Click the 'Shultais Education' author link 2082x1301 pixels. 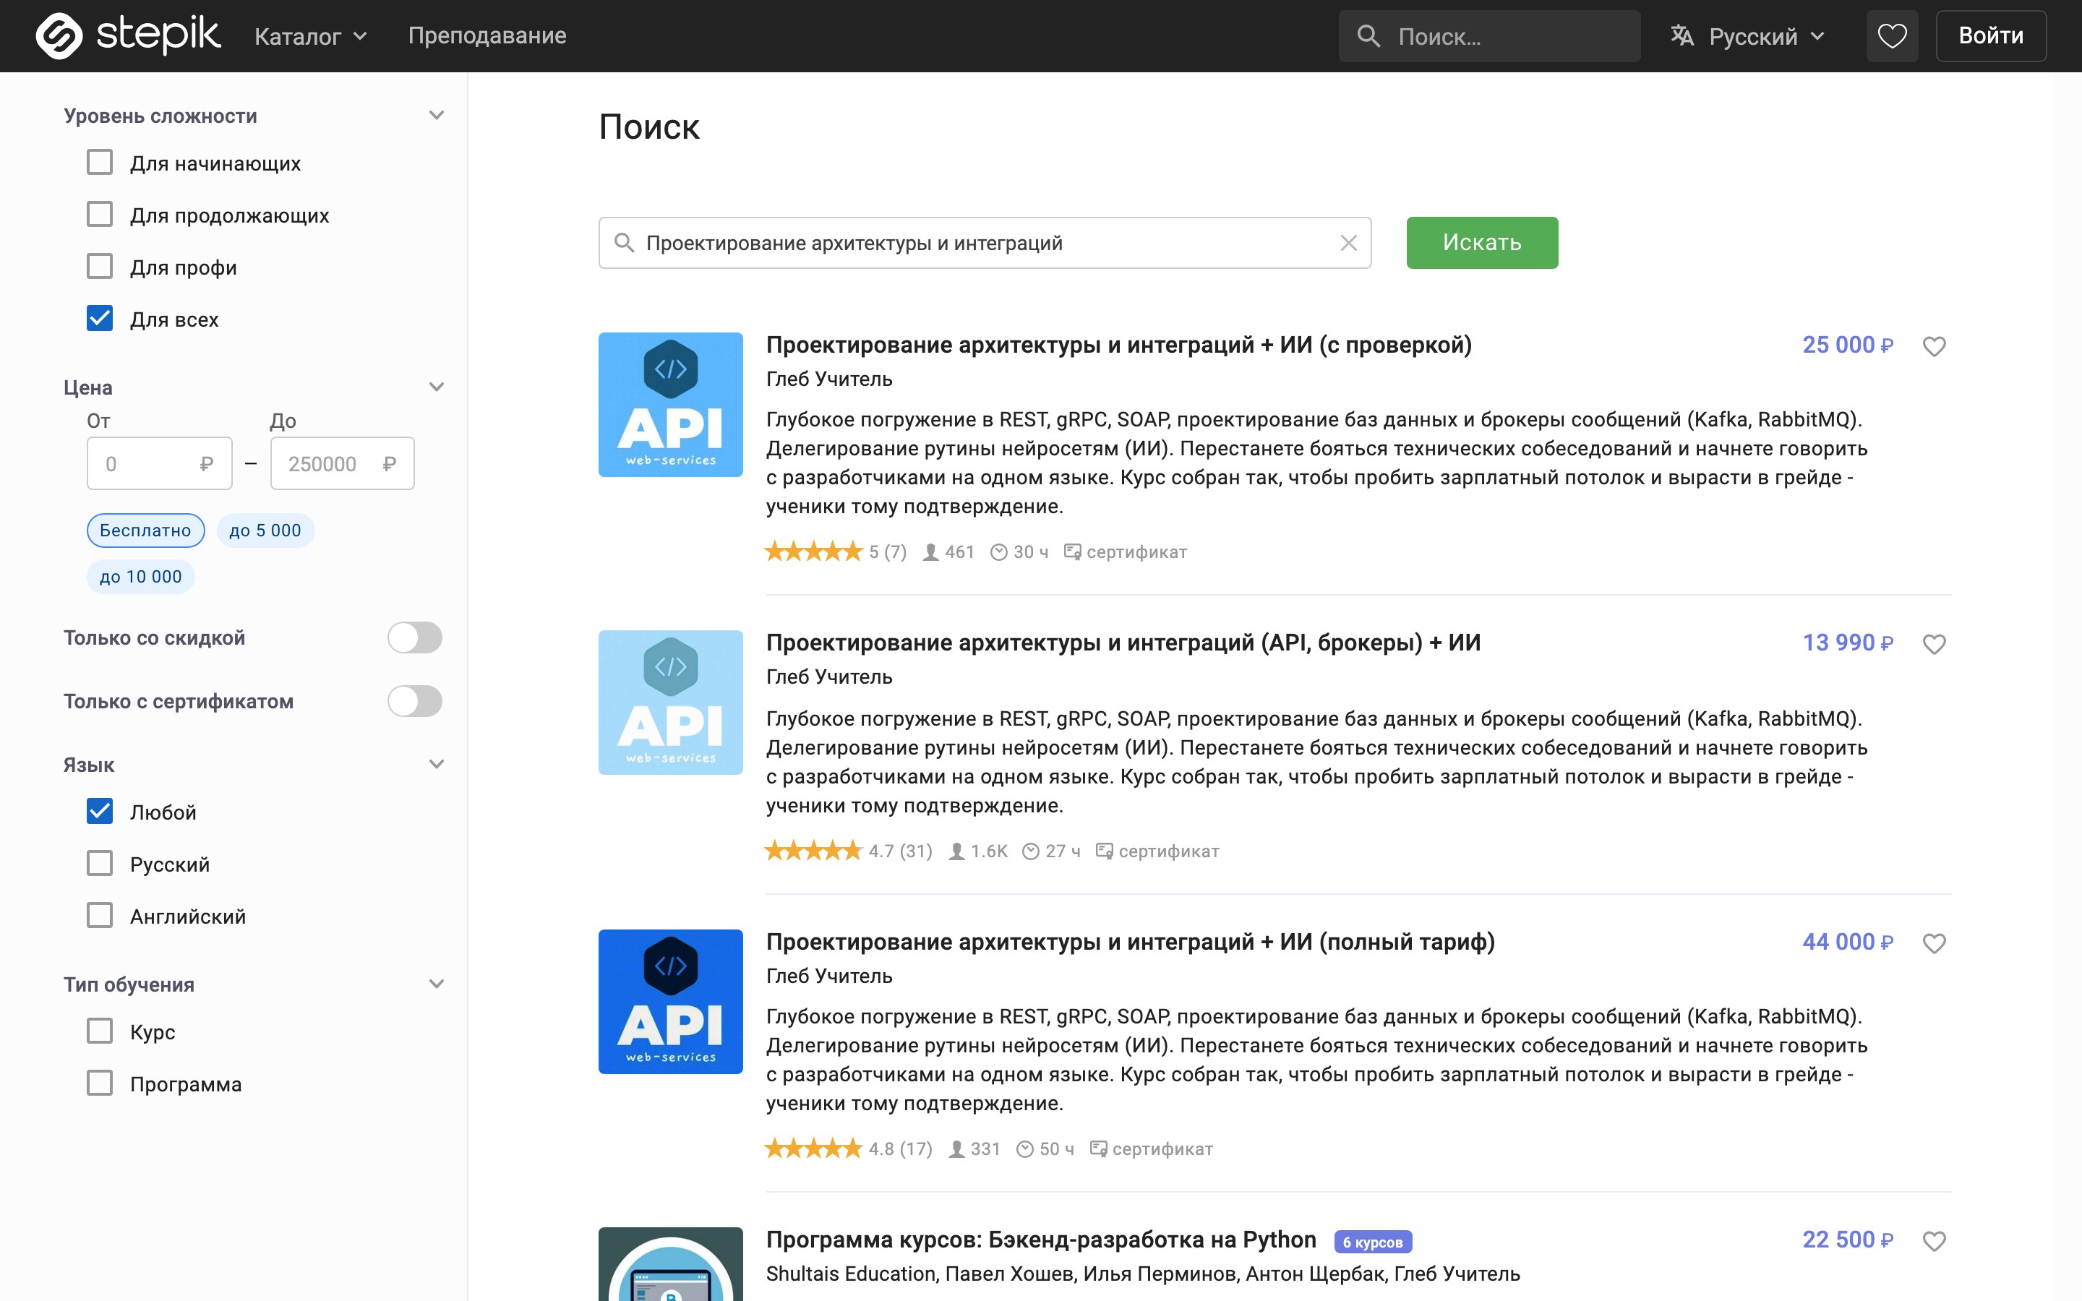pyautogui.click(x=850, y=1274)
